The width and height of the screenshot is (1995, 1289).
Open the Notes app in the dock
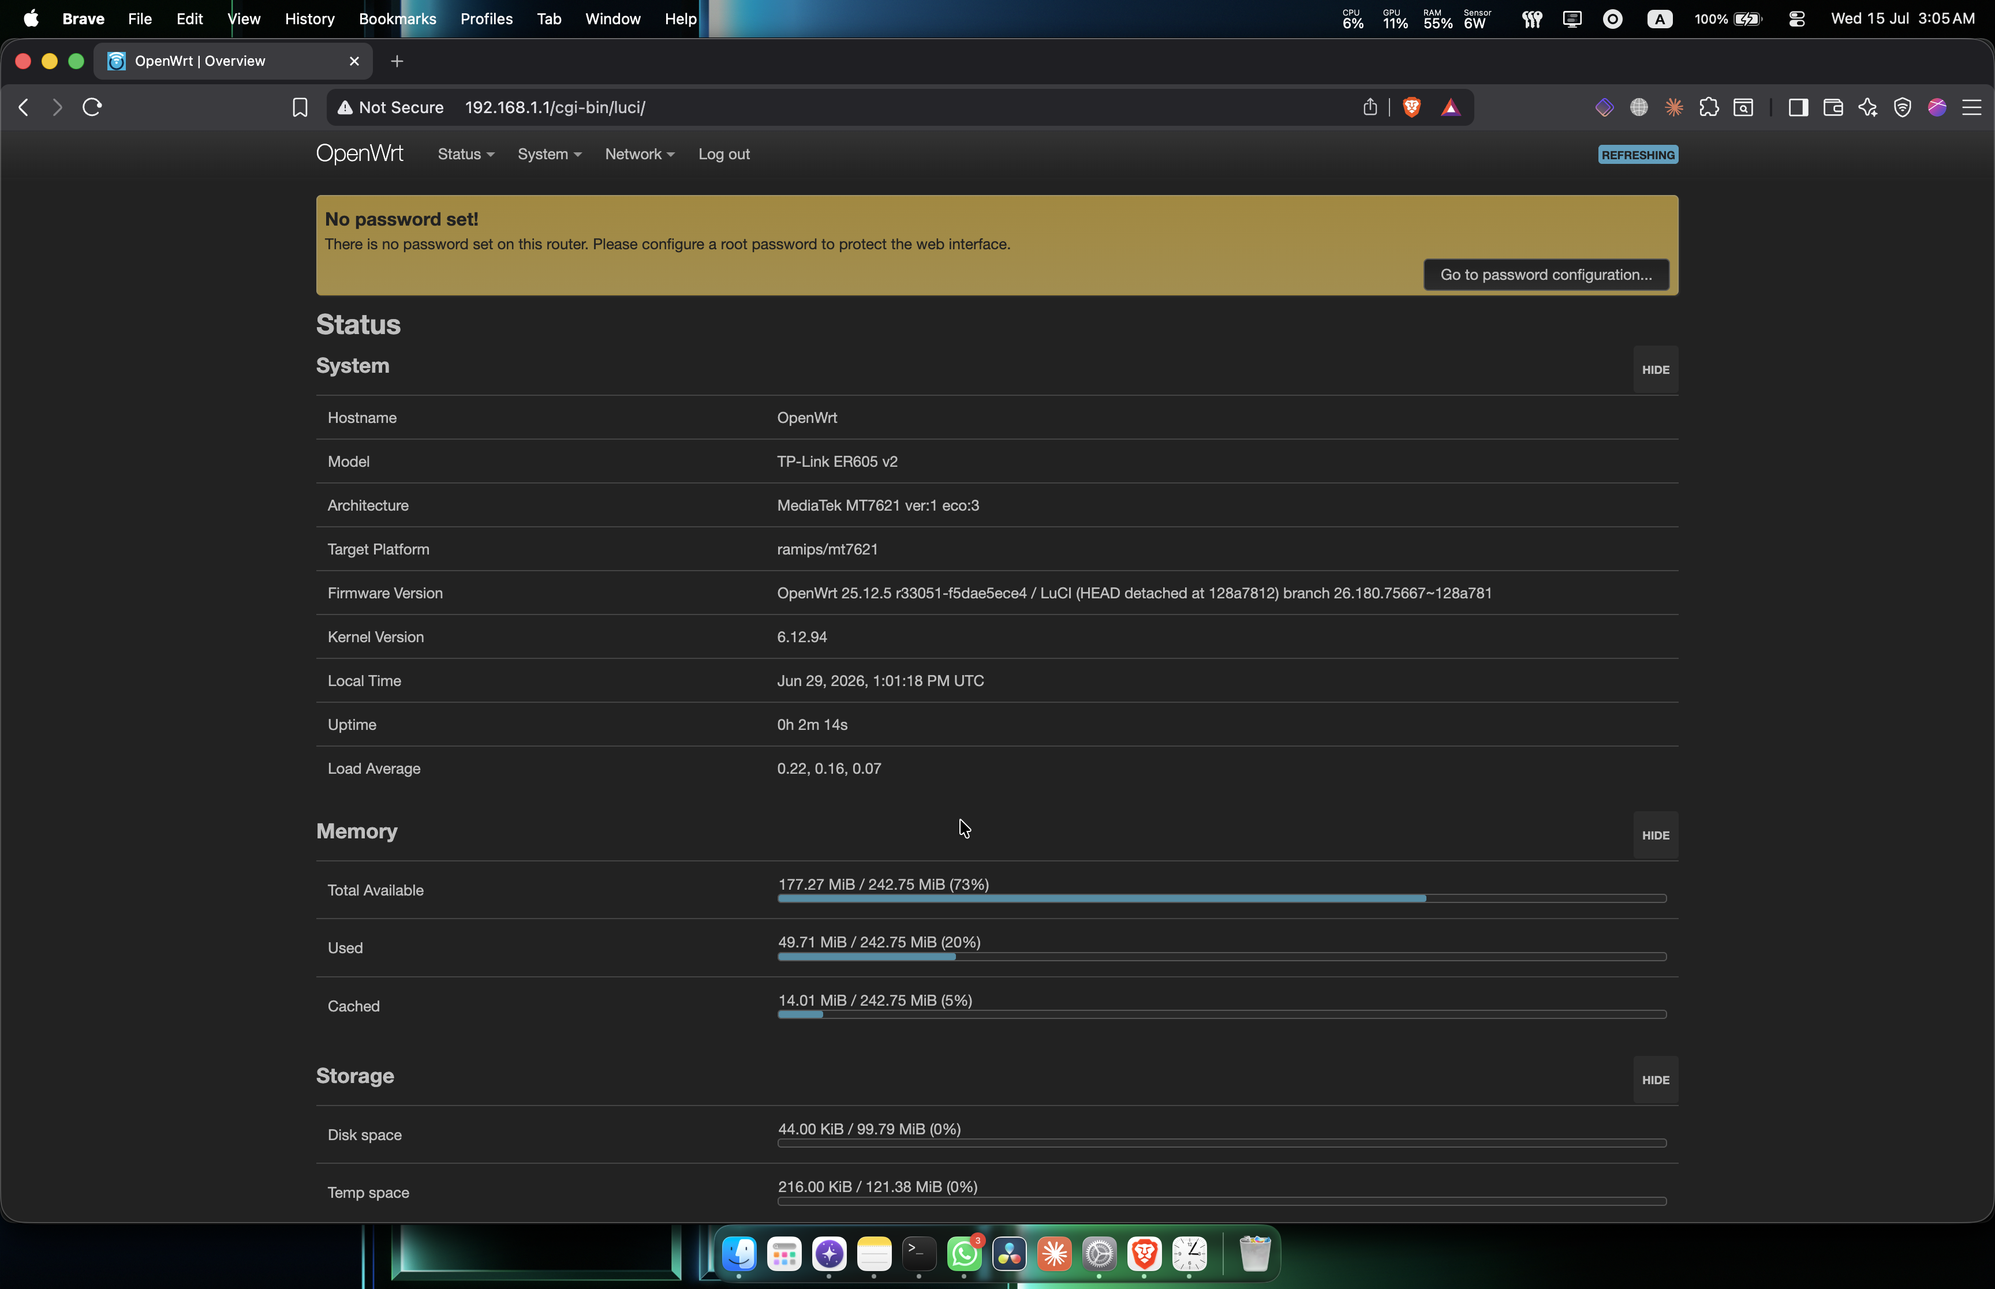[x=874, y=1254]
